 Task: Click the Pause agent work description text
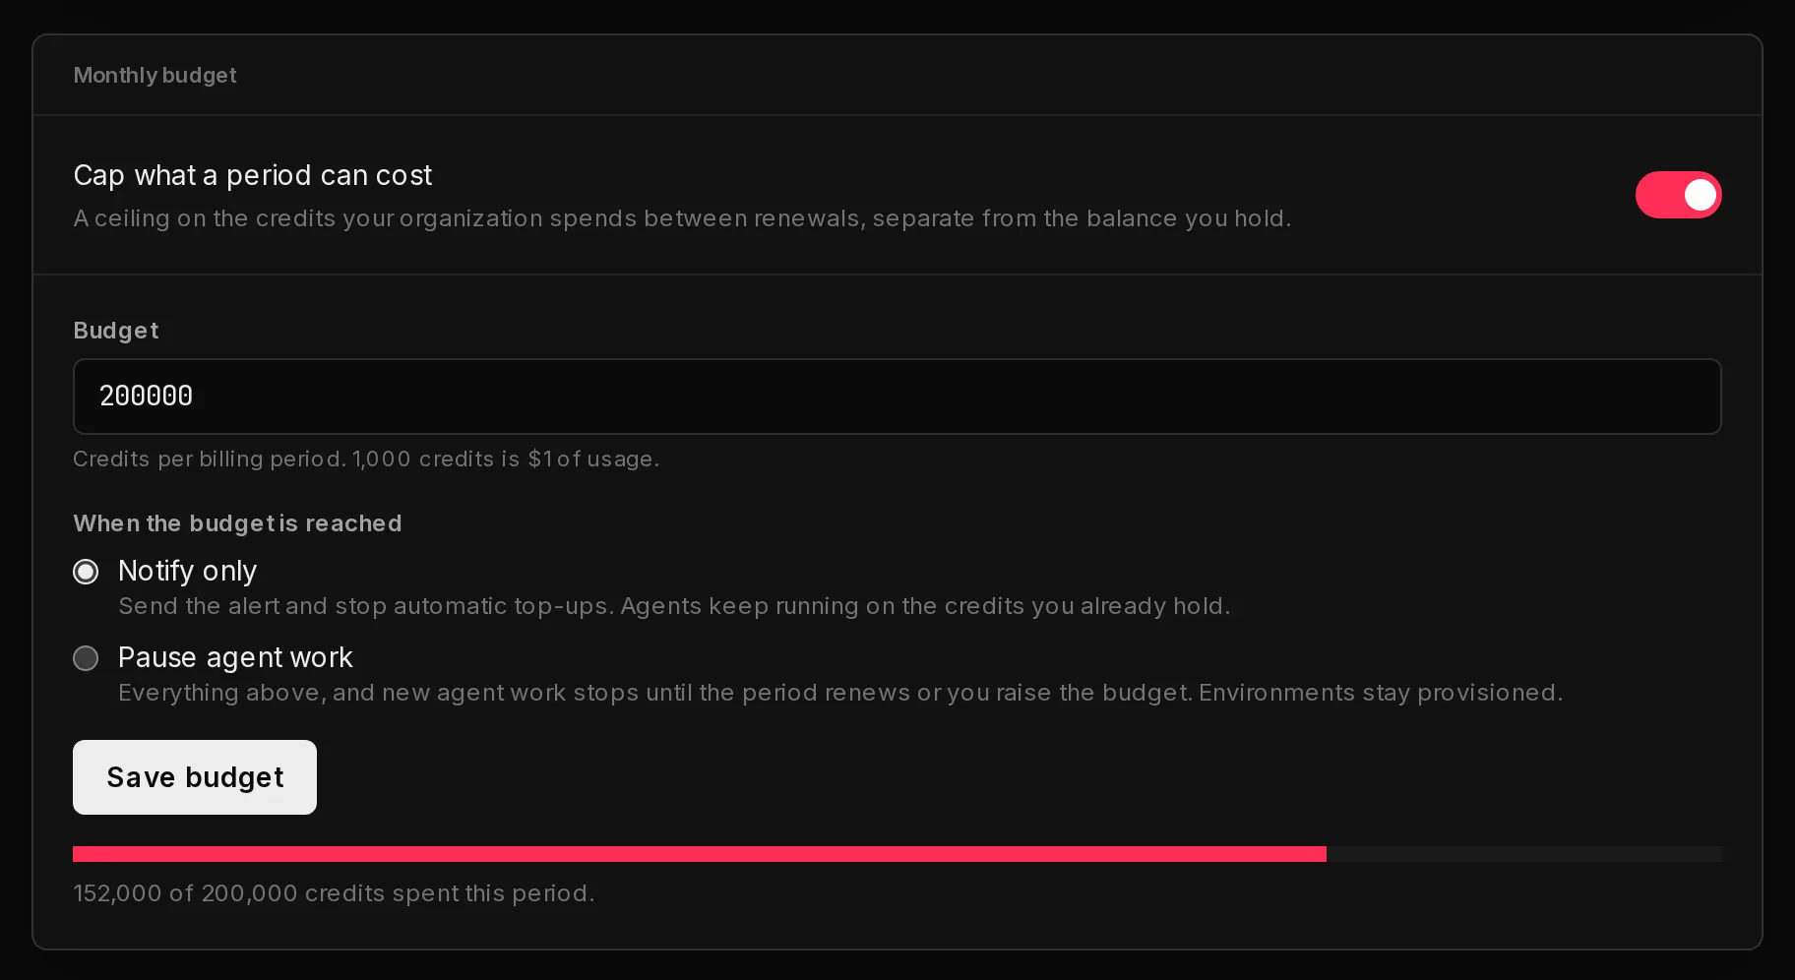[x=840, y=693]
